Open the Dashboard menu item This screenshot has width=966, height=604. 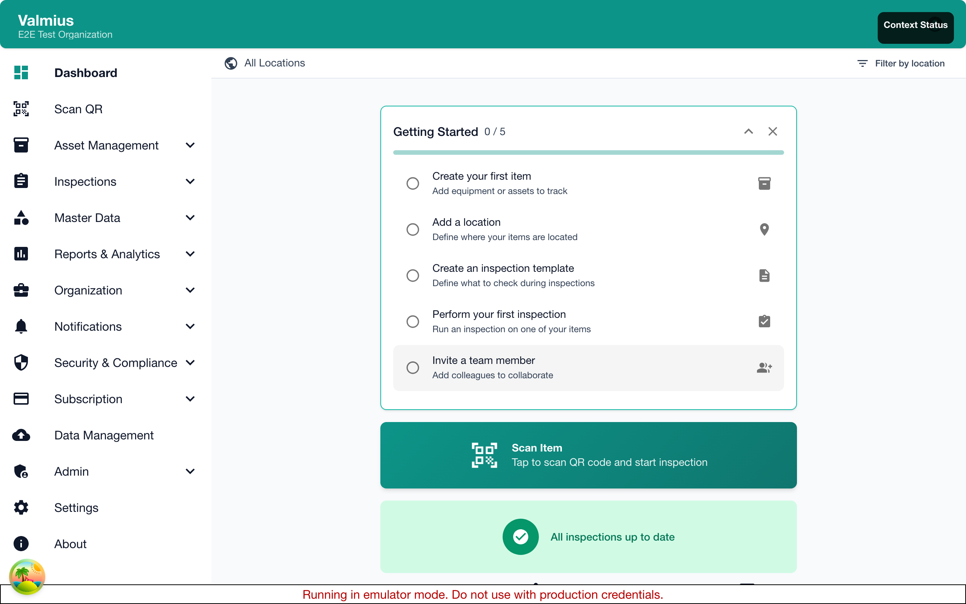(x=85, y=72)
